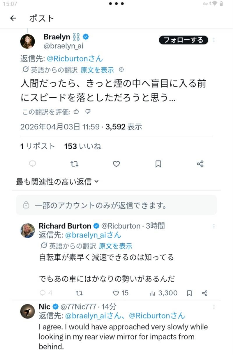233x355 pixels.
Task: Repost Braelyn's post
Action: (x=75, y=164)
